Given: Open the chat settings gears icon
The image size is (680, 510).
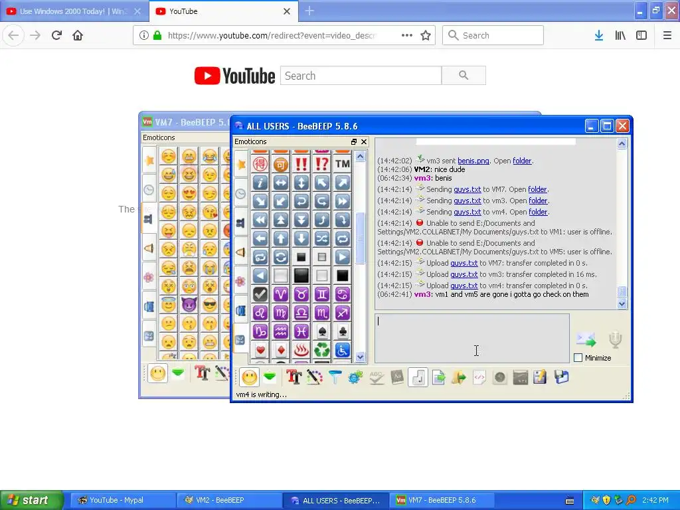Looking at the screenshot, I should click(355, 377).
